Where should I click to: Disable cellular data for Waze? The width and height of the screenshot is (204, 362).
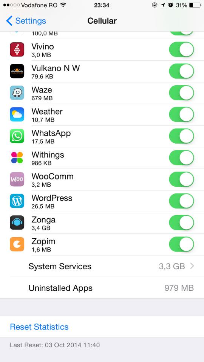tap(182, 93)
